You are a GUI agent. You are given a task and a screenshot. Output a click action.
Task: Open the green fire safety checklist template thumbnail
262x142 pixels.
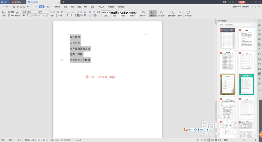[x=247, y=85]
